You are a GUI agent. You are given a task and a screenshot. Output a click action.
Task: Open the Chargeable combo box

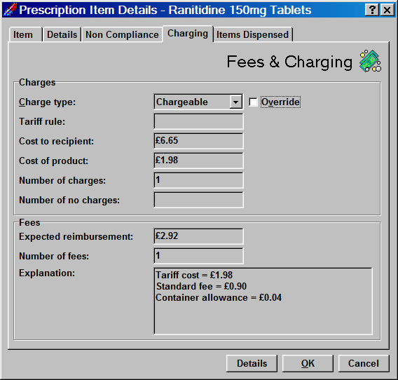(198, 102)
